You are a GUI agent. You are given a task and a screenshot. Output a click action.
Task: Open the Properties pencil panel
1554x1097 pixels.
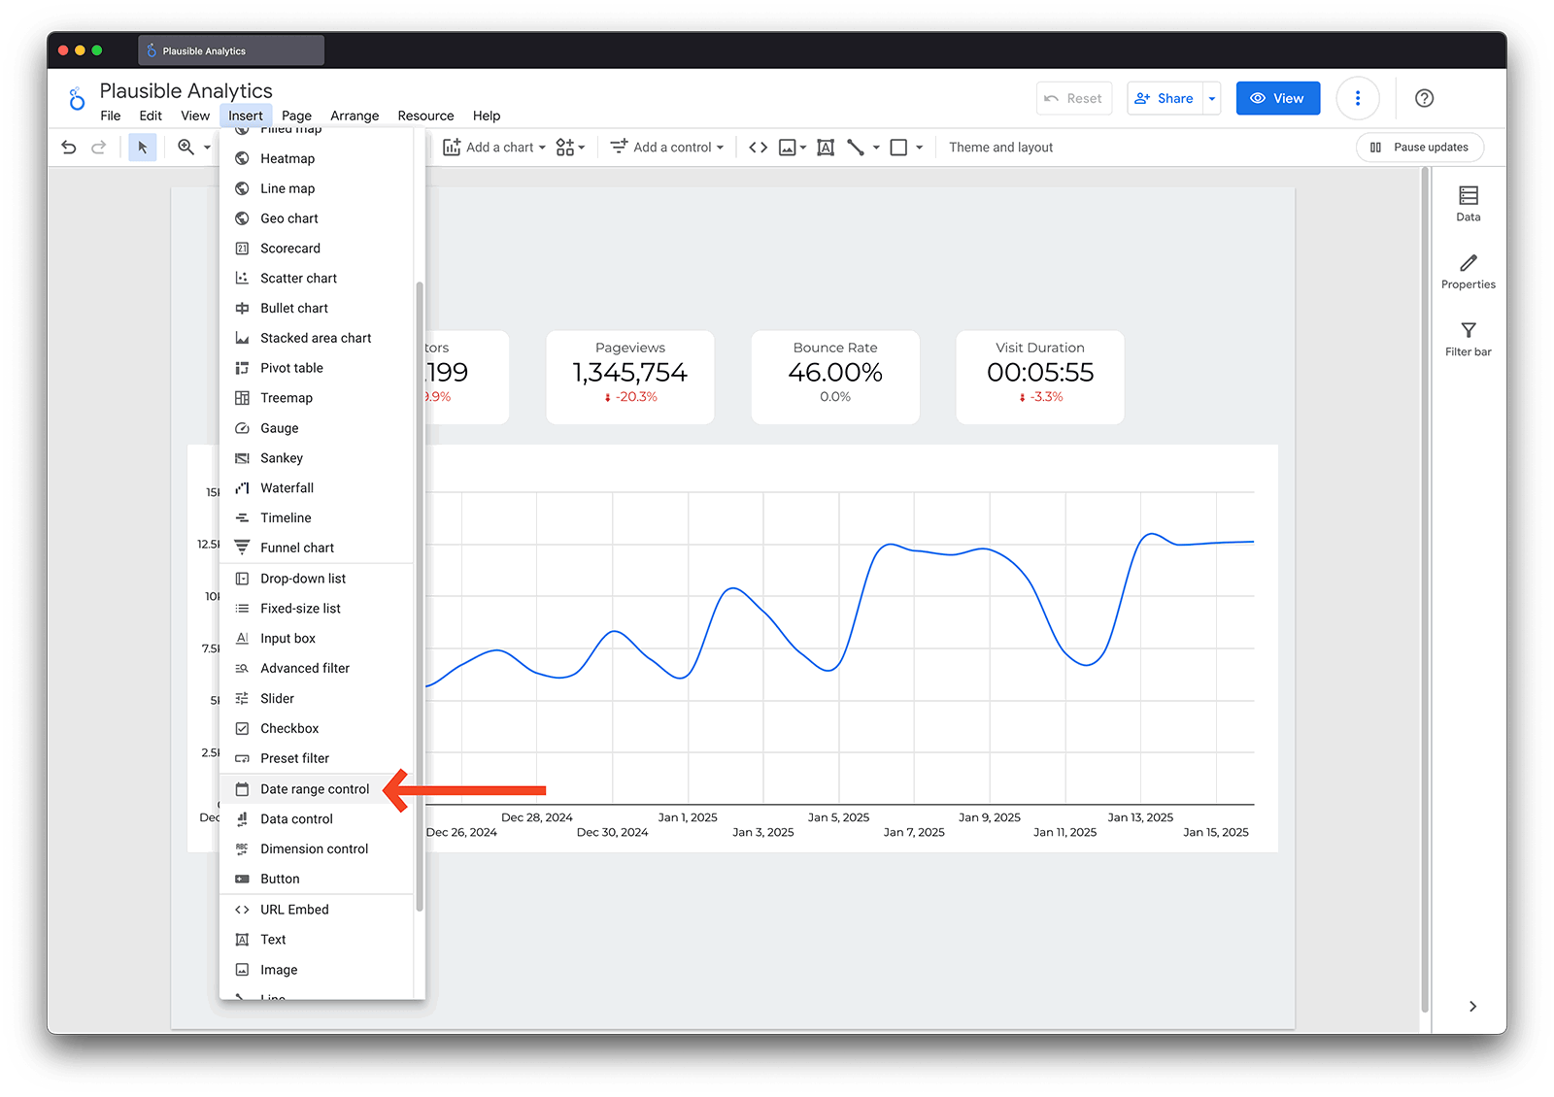point(1468,272)
